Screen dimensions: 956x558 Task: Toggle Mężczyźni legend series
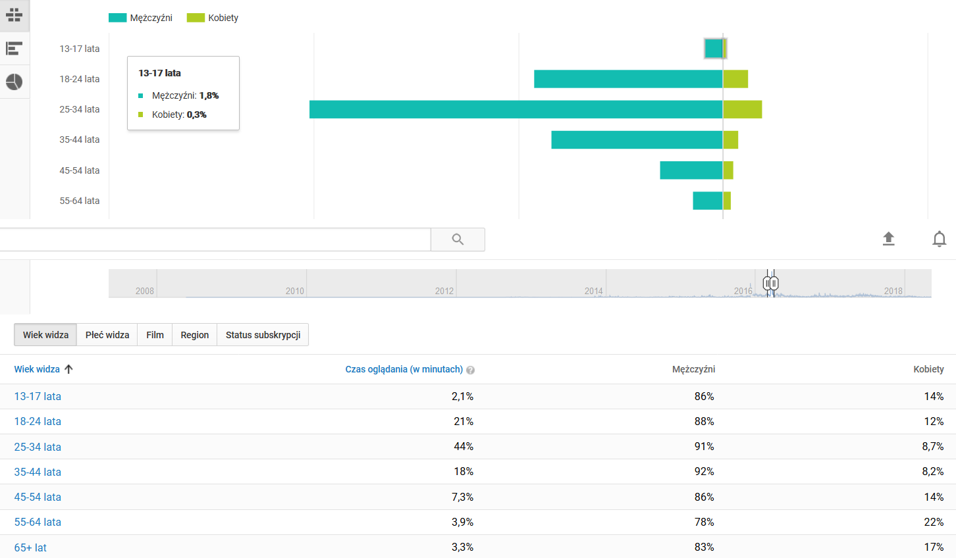point(141,18)
